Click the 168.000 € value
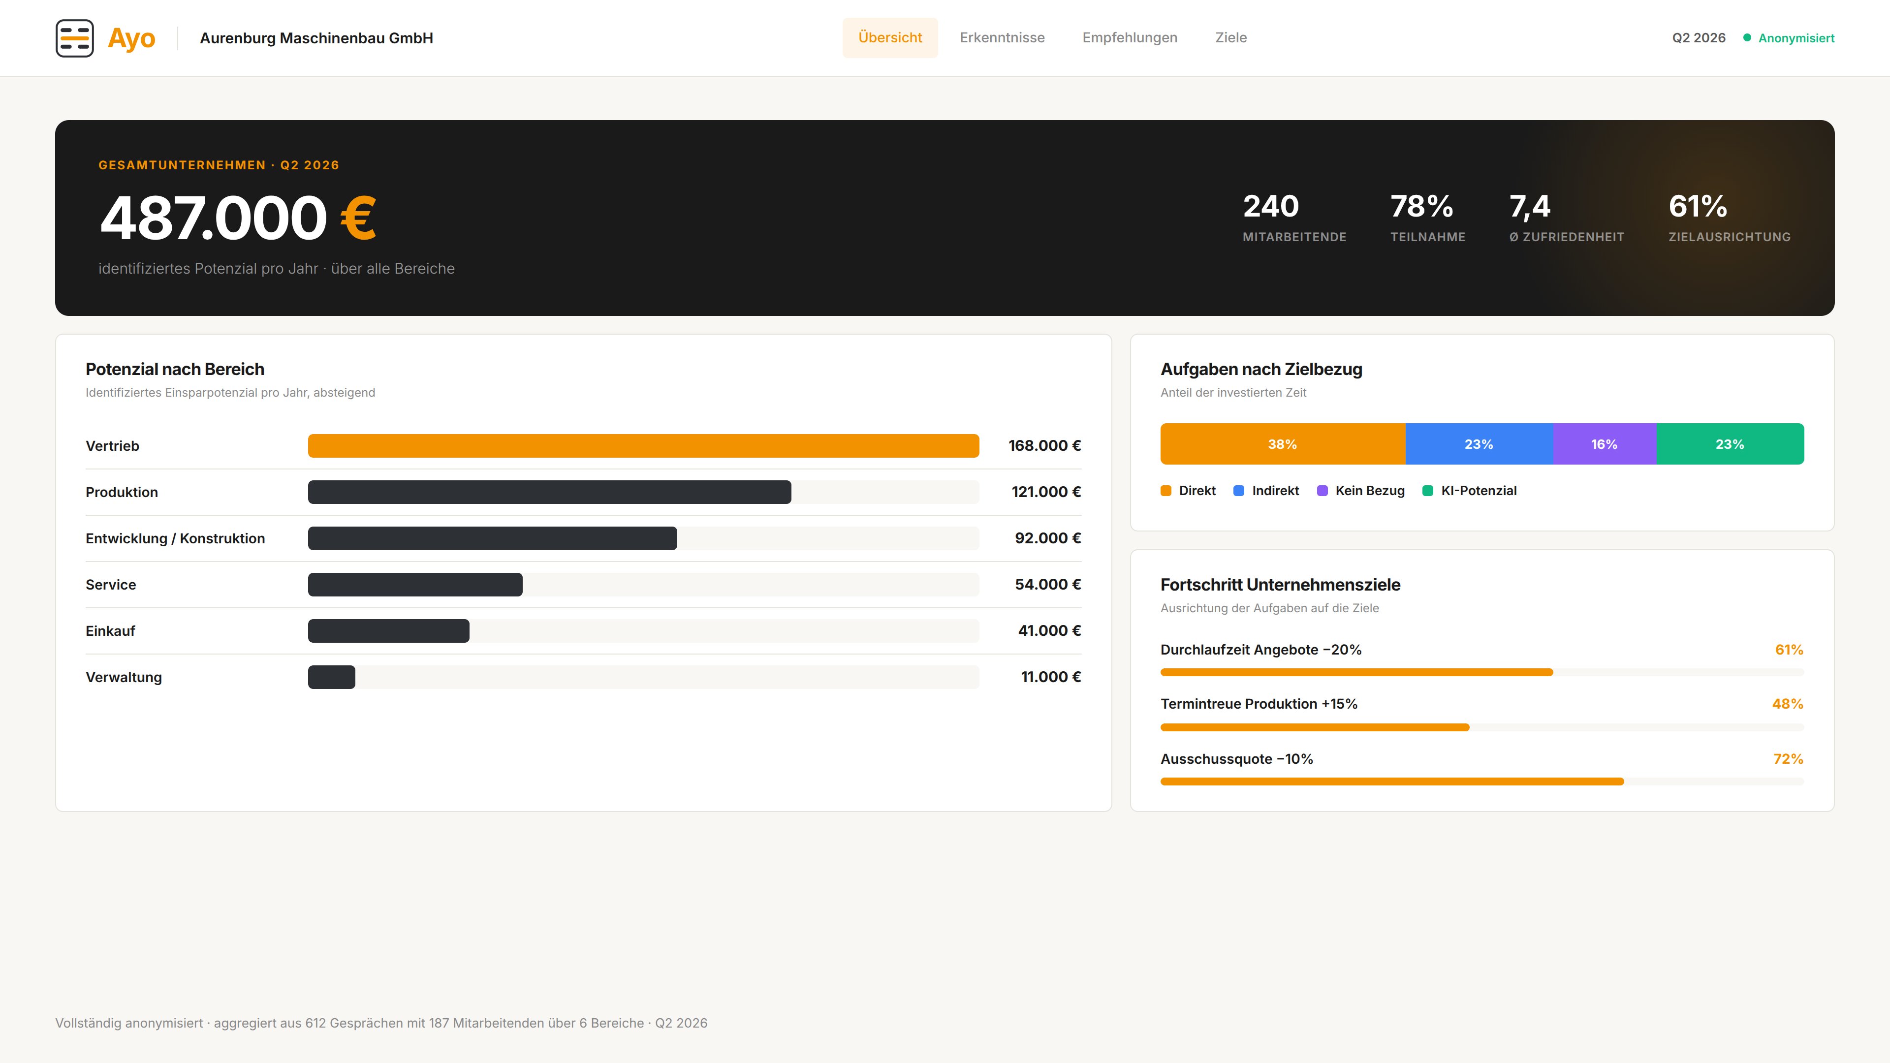 [x=1045, y=445]
